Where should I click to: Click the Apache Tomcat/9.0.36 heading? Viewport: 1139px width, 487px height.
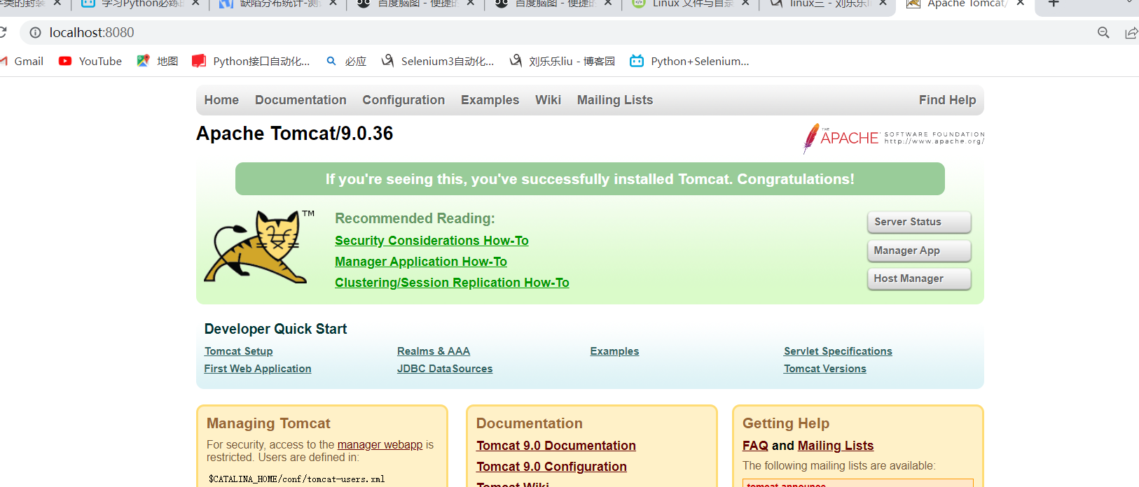(295, 134)
